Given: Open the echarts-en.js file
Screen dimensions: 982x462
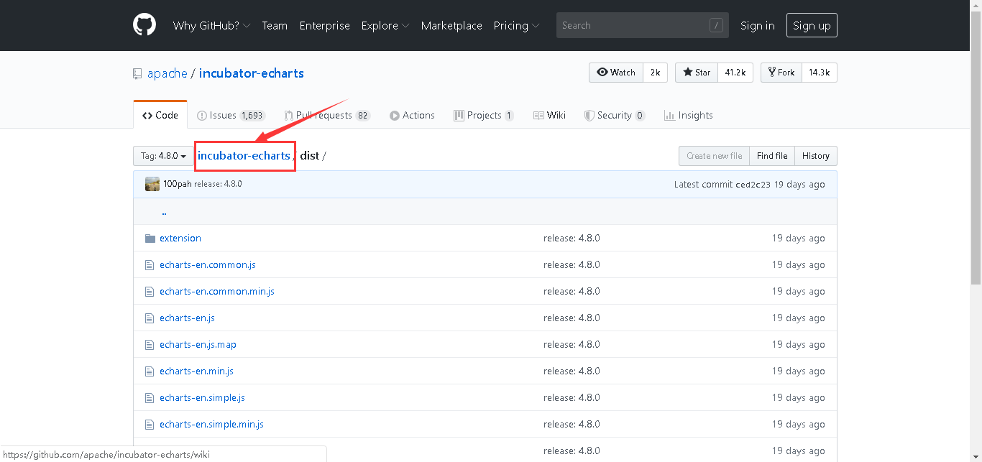Looking at the screenshot, I should point(187,318).
